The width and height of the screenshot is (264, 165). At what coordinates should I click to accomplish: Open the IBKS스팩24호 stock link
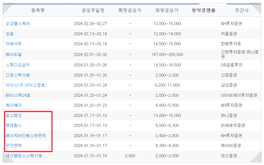[18, 95]
